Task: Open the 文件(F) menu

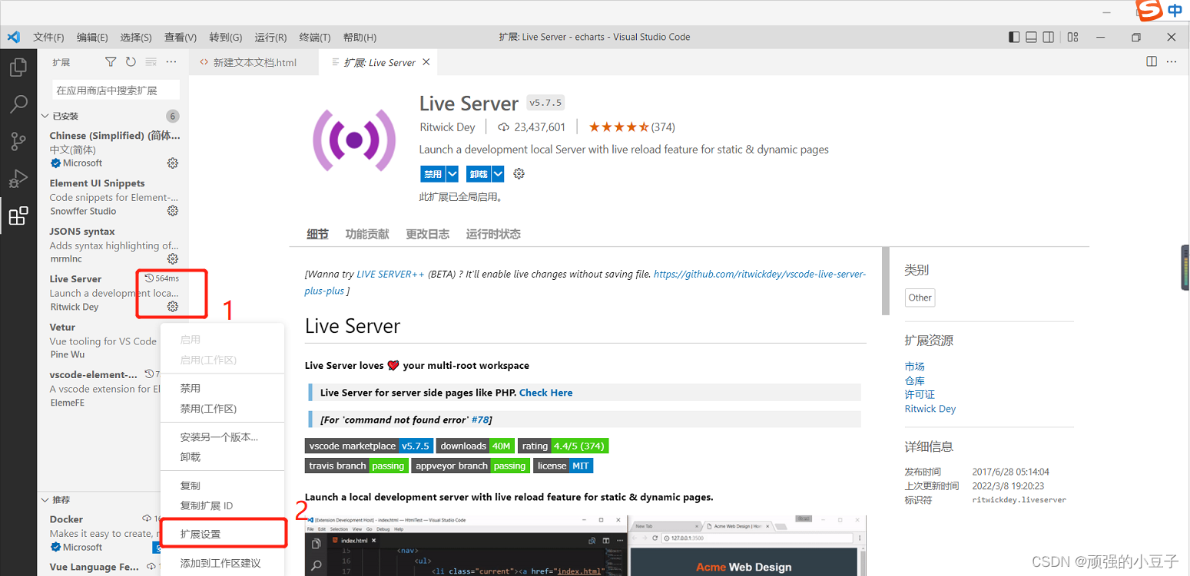Action: coord(48,37)
